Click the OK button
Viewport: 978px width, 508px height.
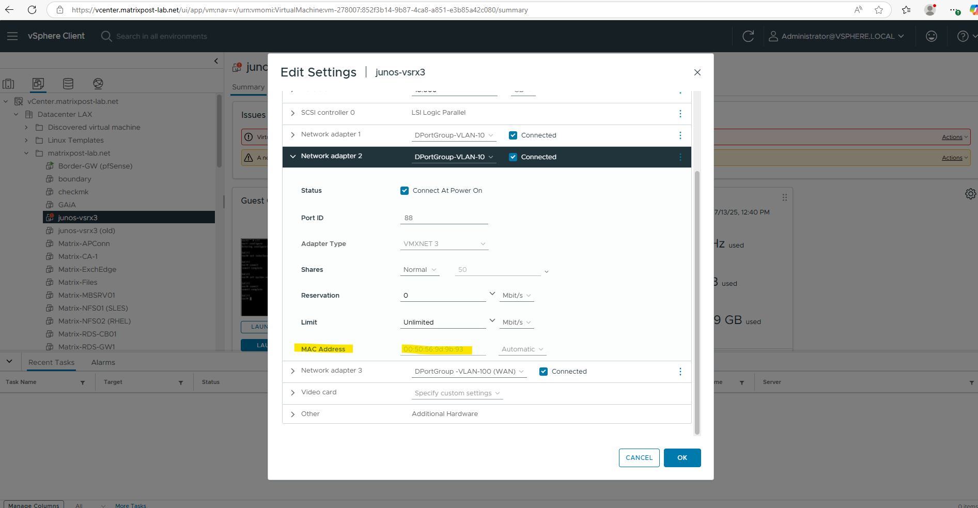point(682,458)
